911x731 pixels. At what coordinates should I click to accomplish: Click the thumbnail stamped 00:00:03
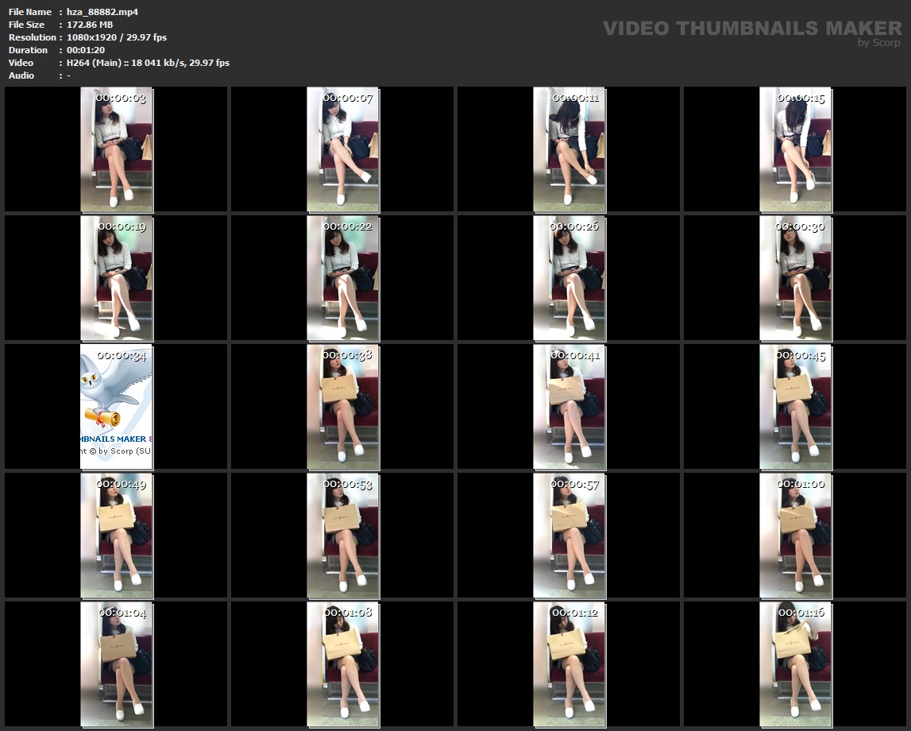coord(117,149)
